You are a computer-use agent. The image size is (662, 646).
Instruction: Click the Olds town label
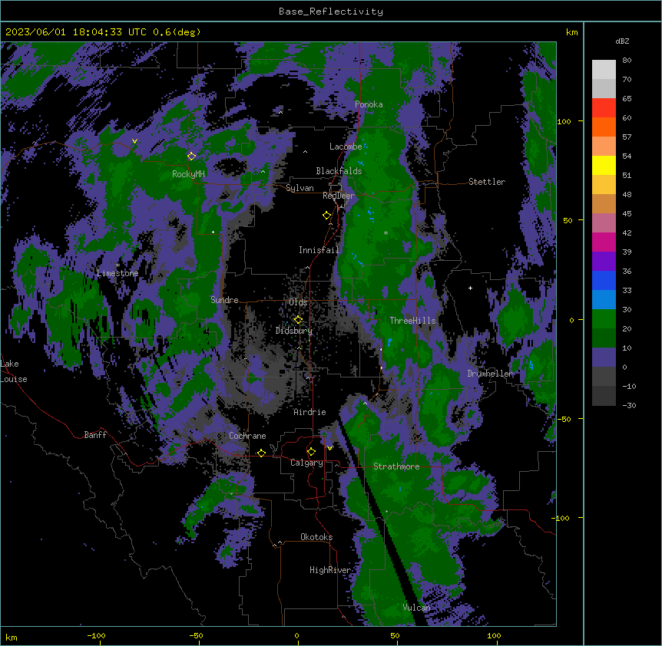tap(298, 302)
